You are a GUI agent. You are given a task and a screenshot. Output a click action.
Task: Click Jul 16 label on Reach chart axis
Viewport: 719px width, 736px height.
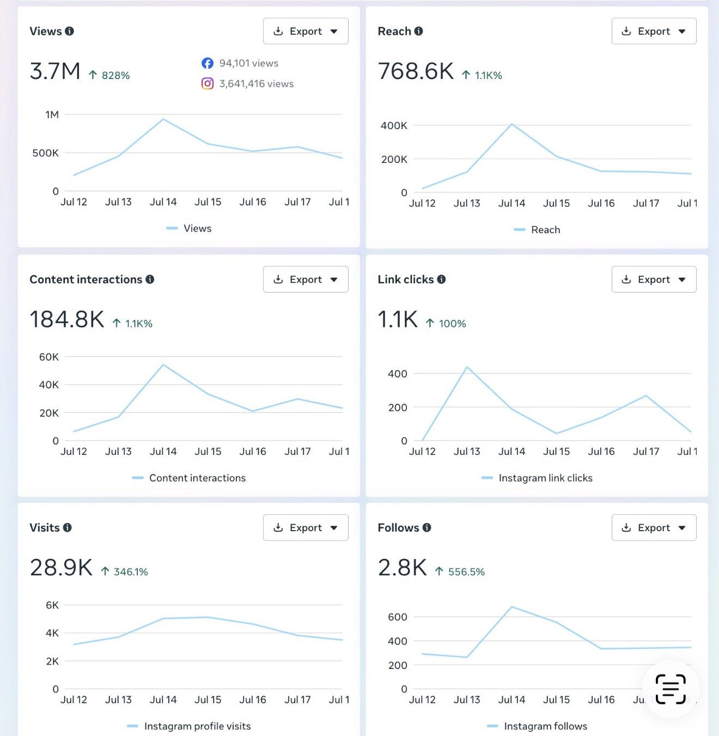601,203
